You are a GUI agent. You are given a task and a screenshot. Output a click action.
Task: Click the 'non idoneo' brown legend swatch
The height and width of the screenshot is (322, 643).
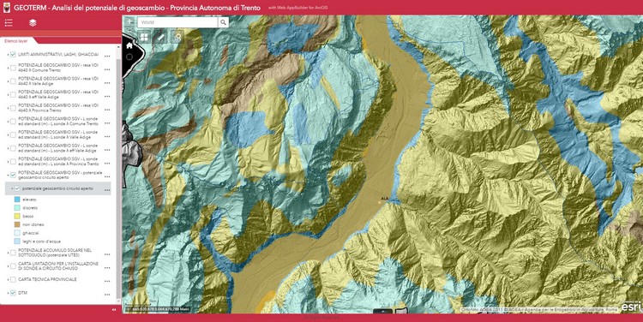[17, 224]
